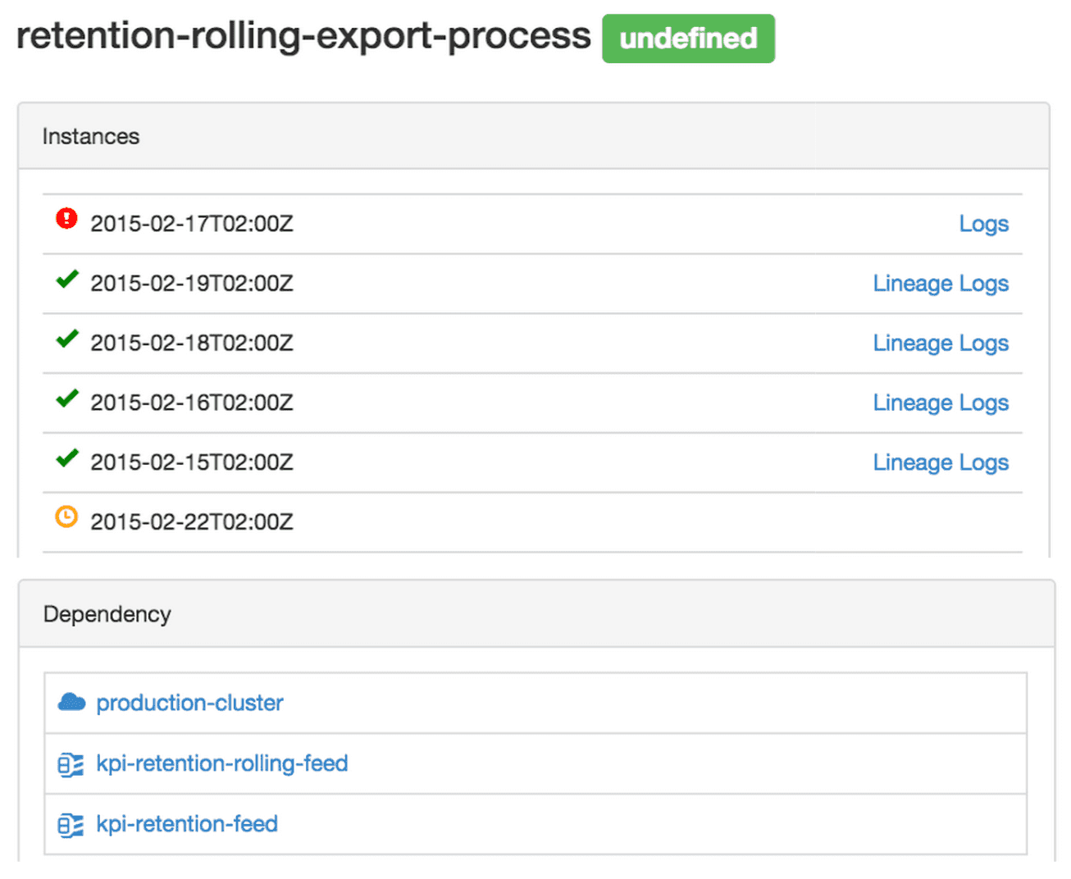
Task: View Logs of the 2015-02-18 instance
Action: point(984,344)
